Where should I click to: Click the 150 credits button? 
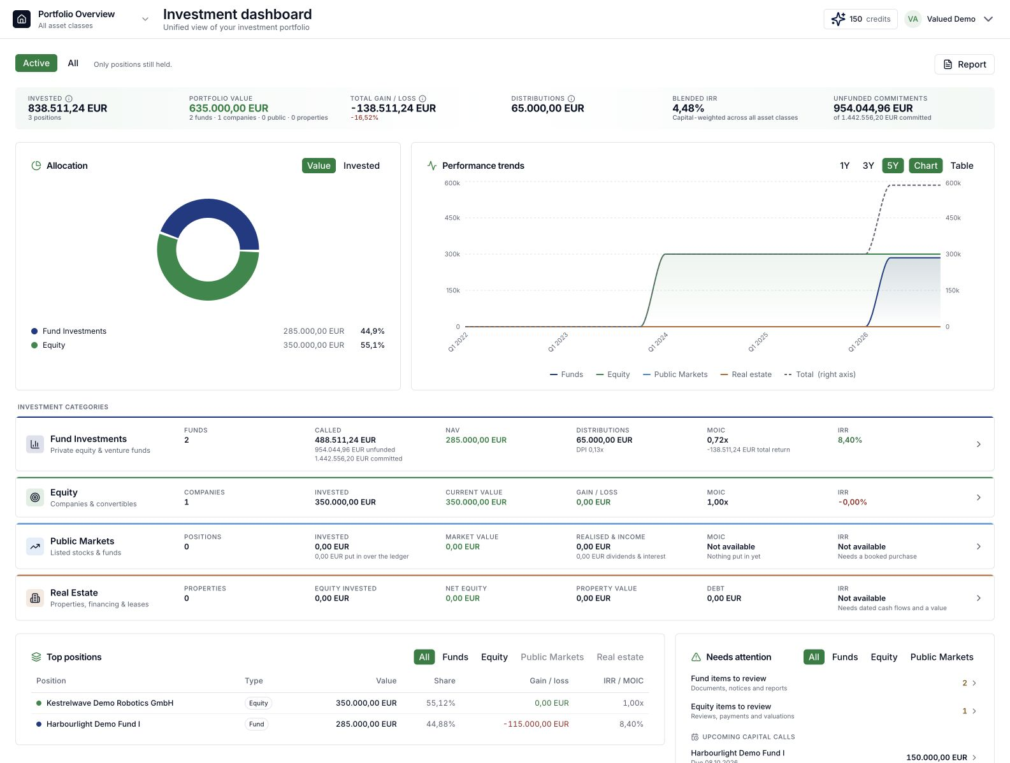pos(860,19)
